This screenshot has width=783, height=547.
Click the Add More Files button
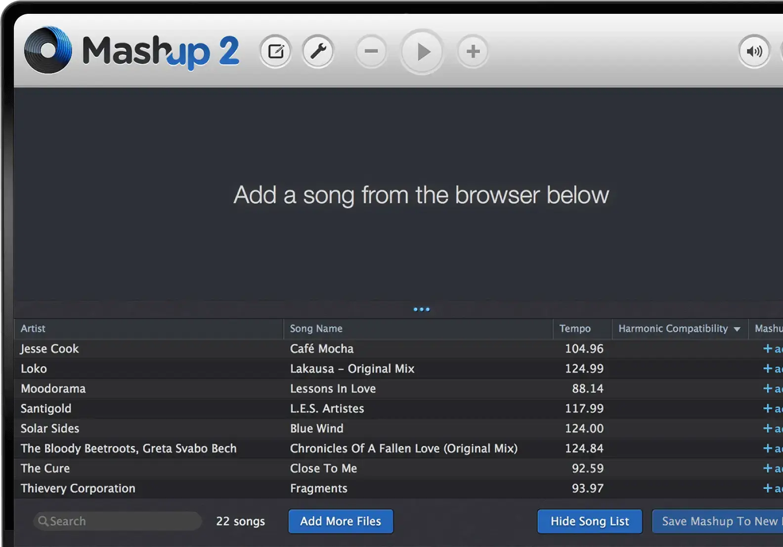pyautogui.click(x=341, y=521)
